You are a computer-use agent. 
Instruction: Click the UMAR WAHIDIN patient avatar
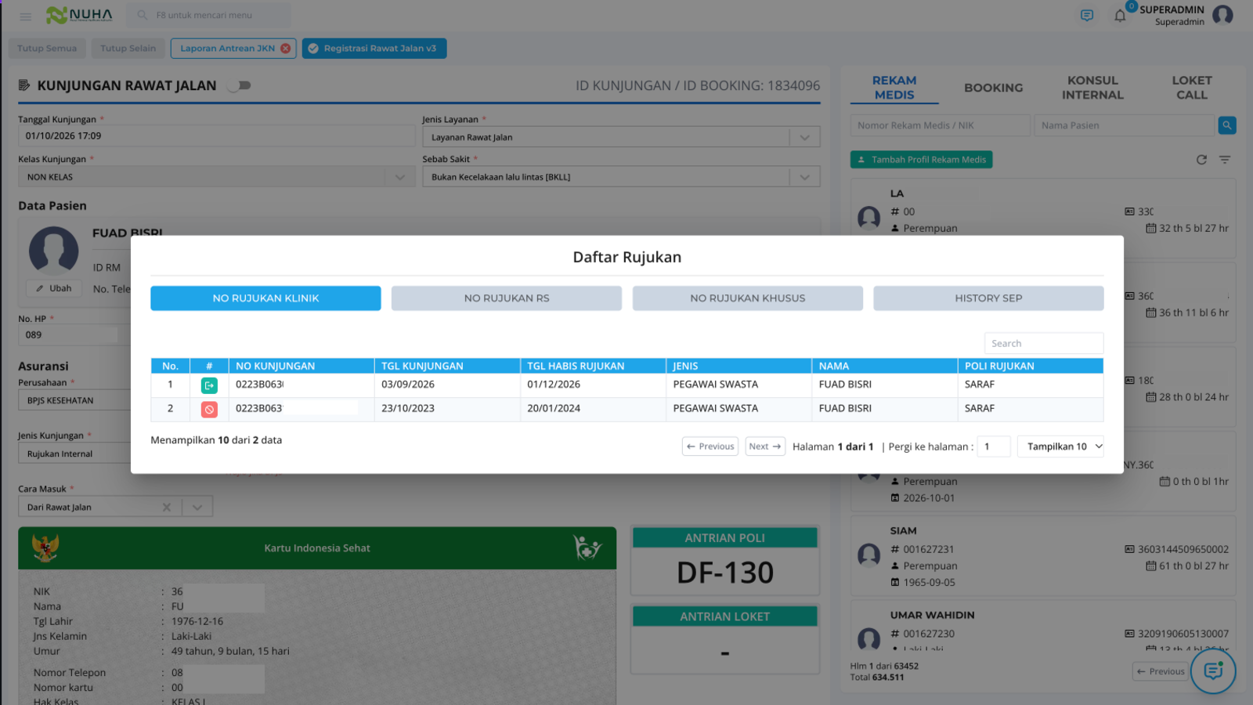[x=869, y=638]
